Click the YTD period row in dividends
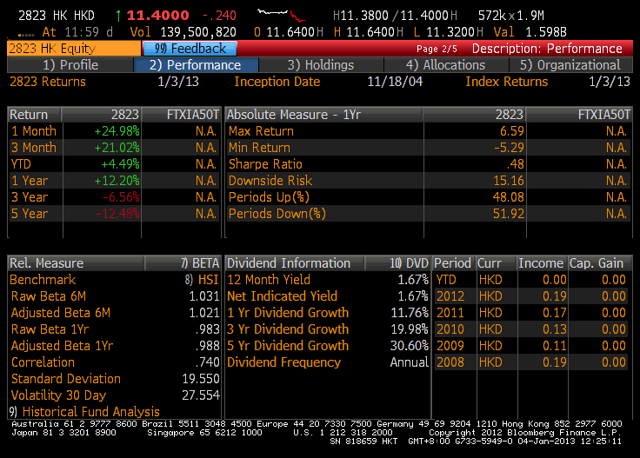The image size is (640, 458). pyautogui.click(x=530, y=280)
